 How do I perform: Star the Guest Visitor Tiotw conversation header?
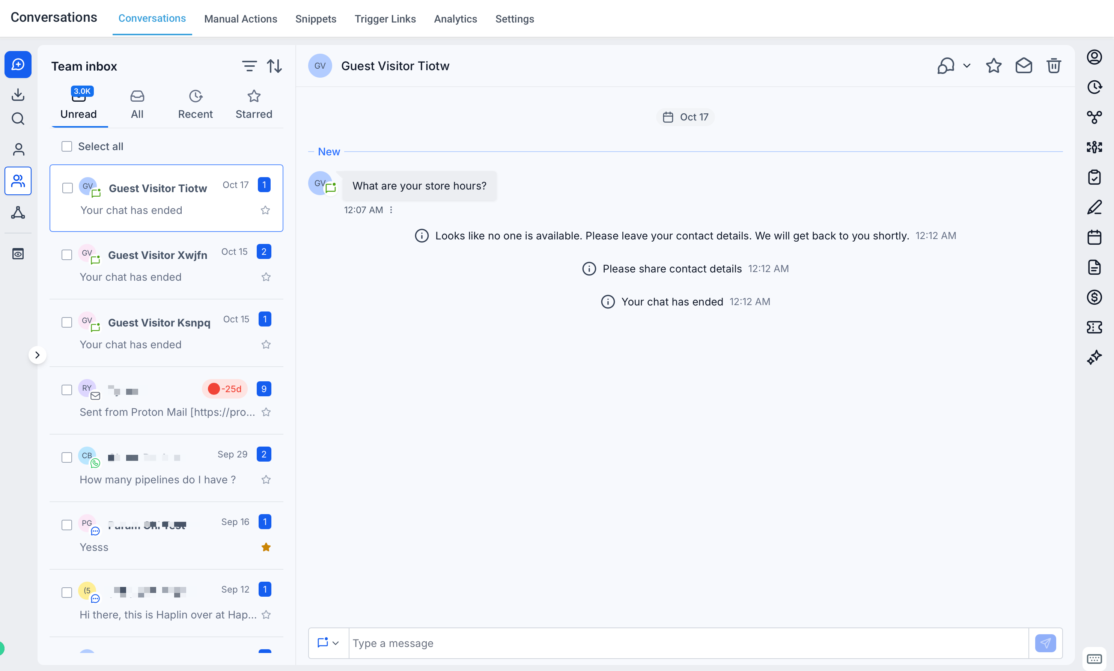993,66
